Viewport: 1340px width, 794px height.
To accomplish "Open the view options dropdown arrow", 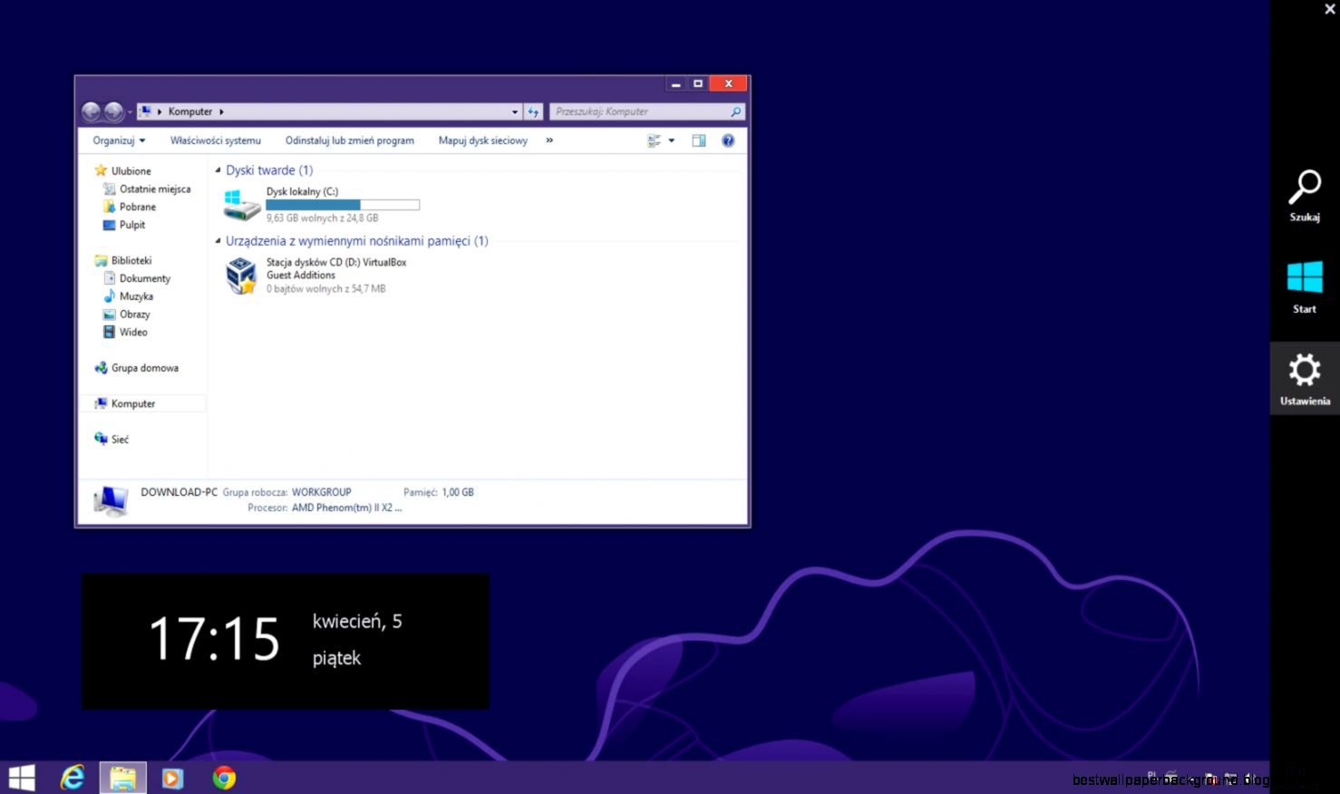I will [672, 140].
